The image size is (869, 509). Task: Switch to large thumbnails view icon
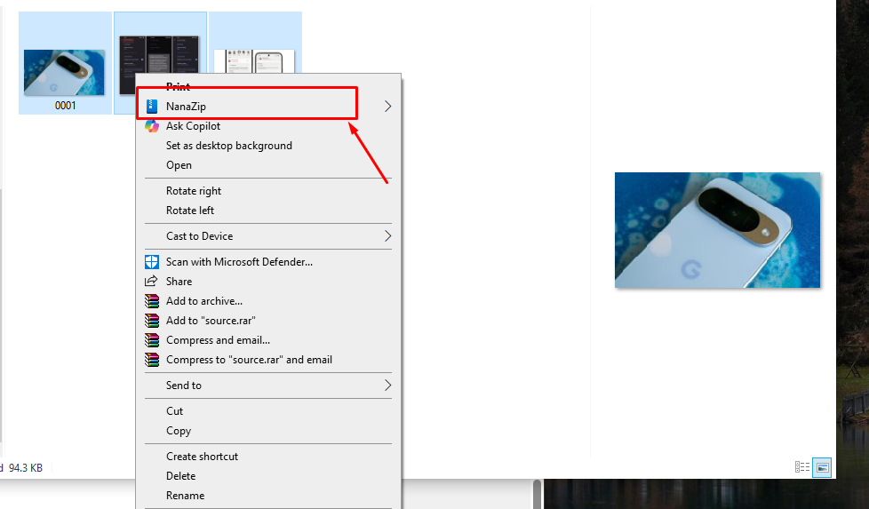click(x=823, y=467)
